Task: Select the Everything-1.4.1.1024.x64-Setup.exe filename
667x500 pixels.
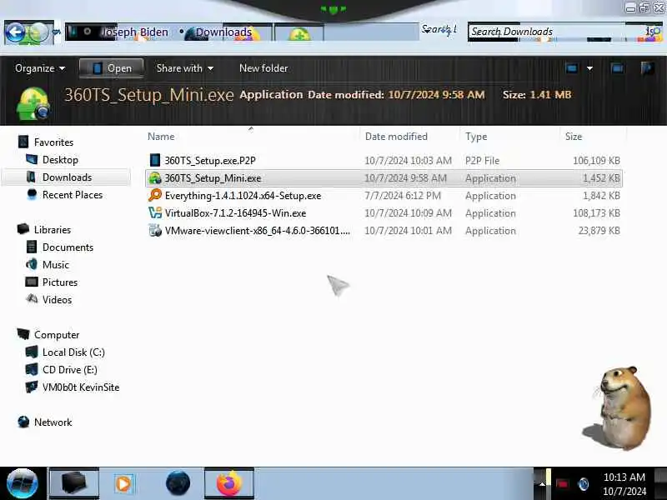Action: (243, 196)
